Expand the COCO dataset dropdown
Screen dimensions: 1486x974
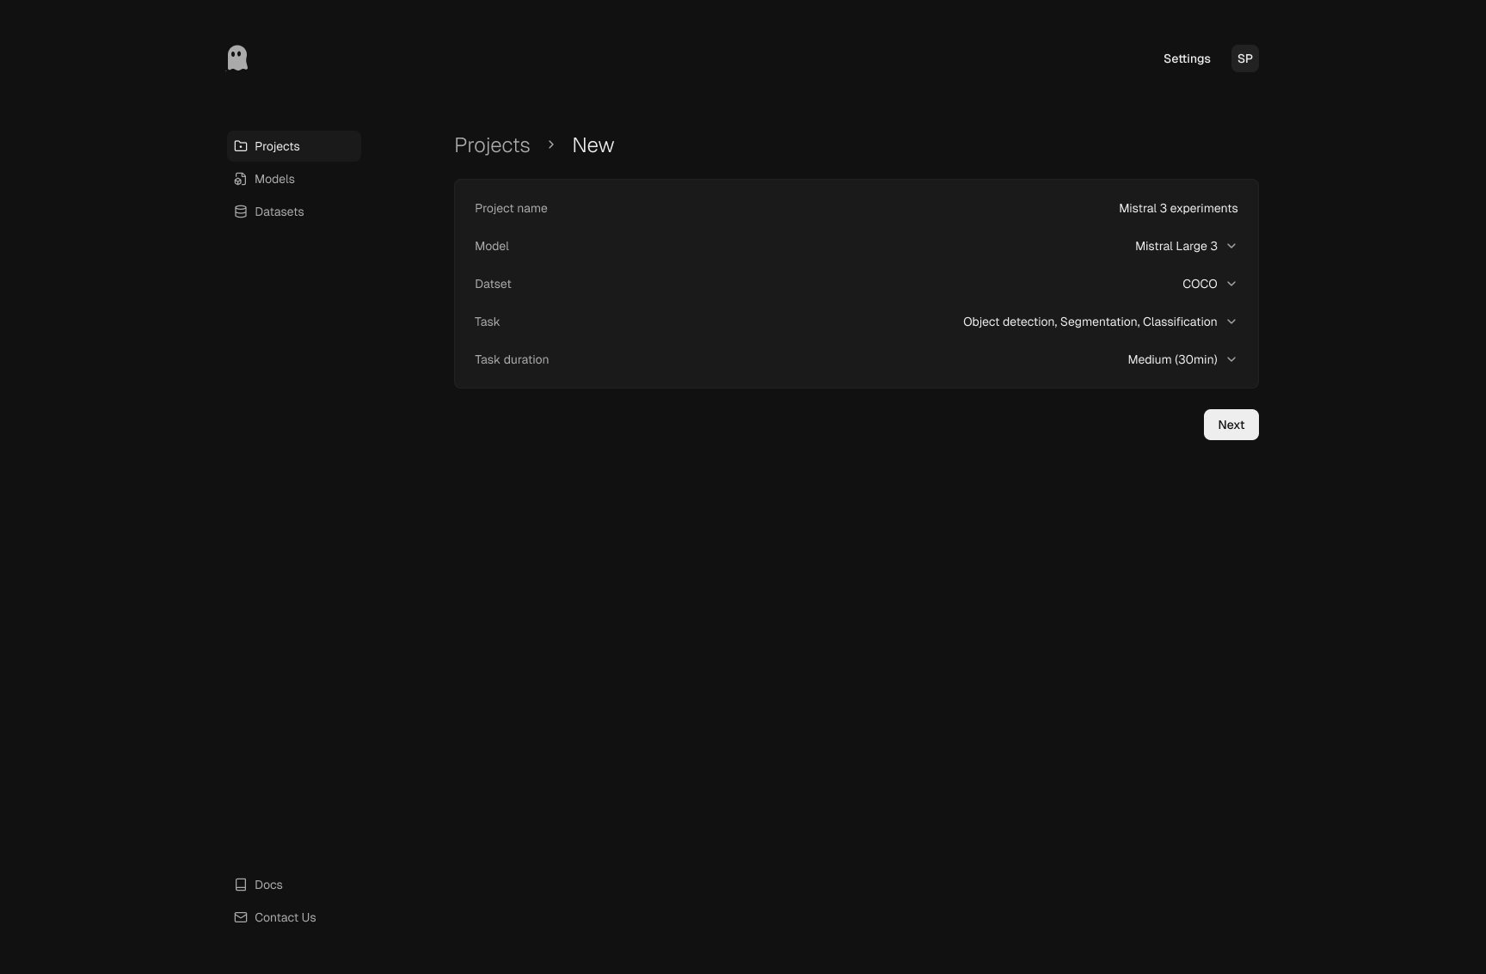click(1207, 284)
